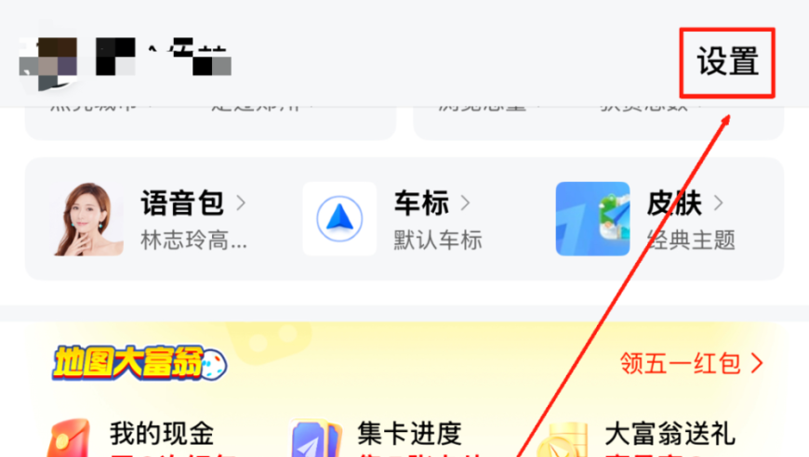Tap the red envelope 我的现金 icon
Viewport: 809px width, 457px height.
[x=69, y=437]
